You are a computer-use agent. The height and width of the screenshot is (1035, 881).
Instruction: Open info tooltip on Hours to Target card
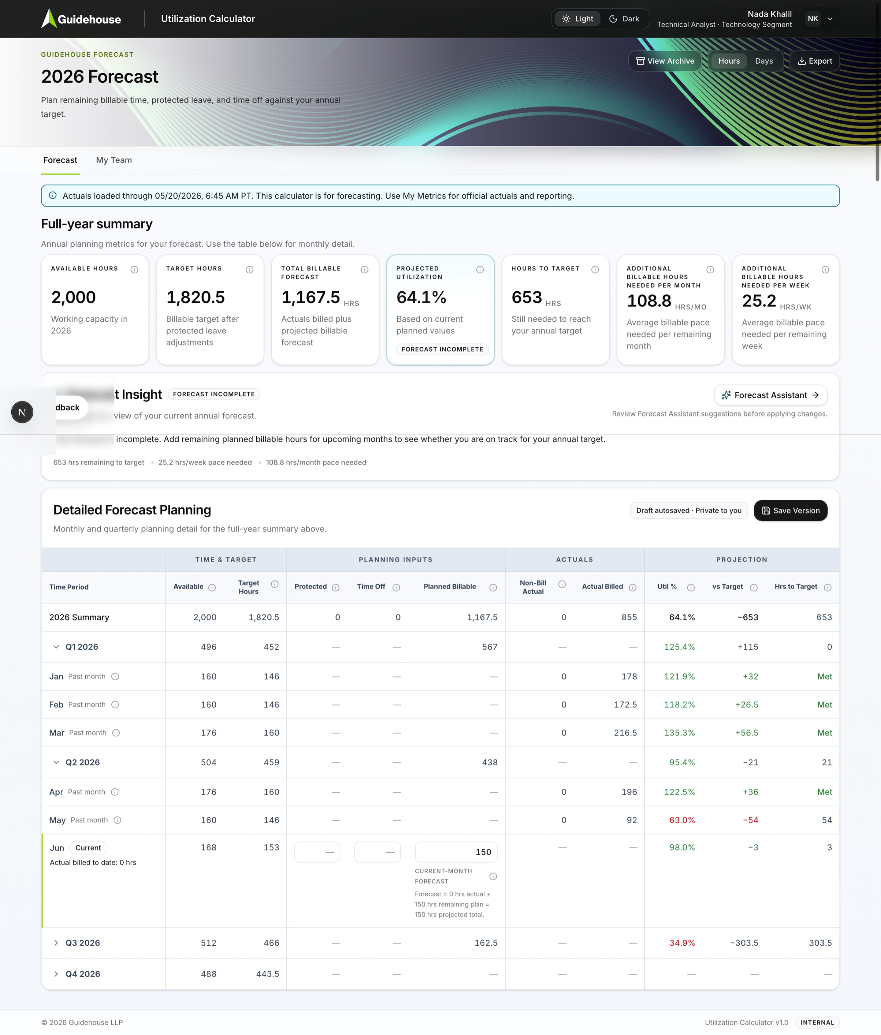point(595,270)
